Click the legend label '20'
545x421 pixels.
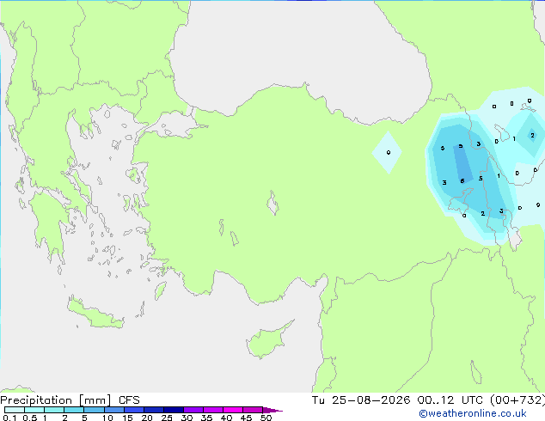pyautogui.click(x=147, y=418)
